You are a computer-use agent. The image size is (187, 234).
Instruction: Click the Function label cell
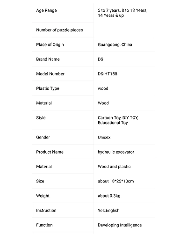point(63,225)
